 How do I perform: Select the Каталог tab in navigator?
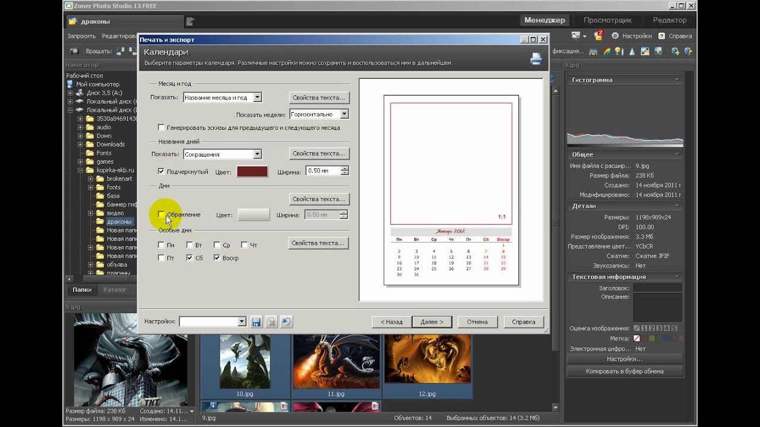pos(115,290)
